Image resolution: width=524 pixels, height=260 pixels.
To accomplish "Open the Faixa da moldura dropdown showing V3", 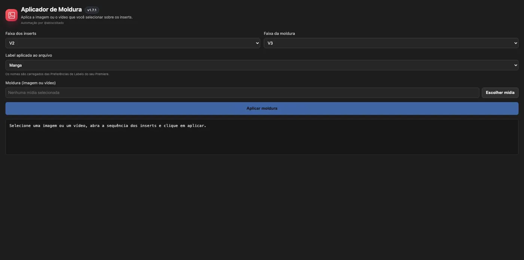I will [x=391, y=43].
